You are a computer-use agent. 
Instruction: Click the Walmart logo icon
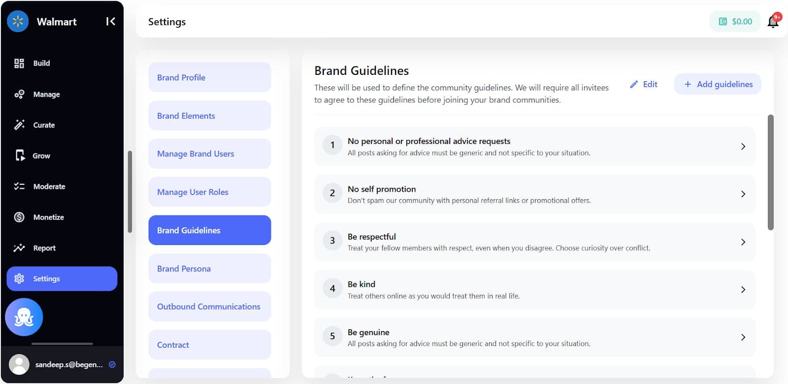click(18, 21)
